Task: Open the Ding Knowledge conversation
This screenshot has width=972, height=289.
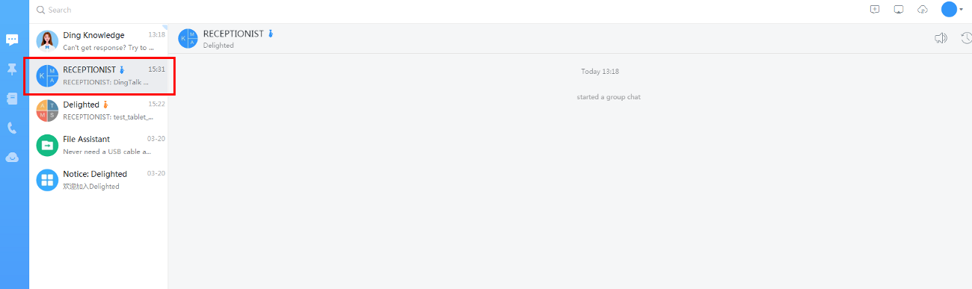Action: click(x=99, y=41)
